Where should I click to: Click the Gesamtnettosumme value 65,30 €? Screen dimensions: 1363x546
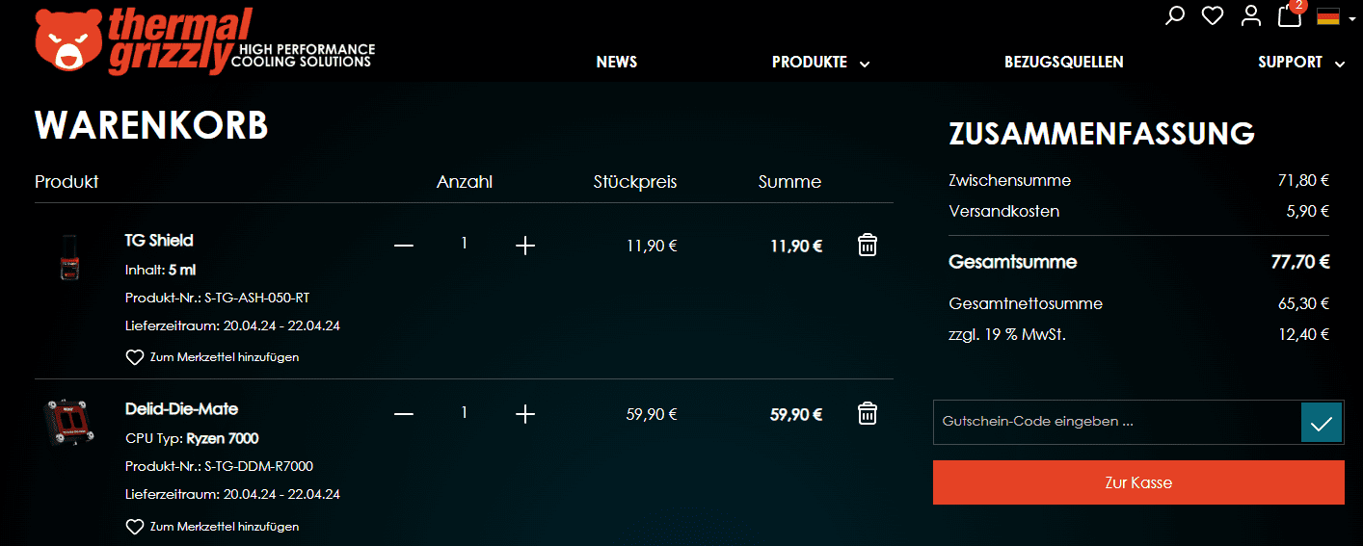(1304, 303)
